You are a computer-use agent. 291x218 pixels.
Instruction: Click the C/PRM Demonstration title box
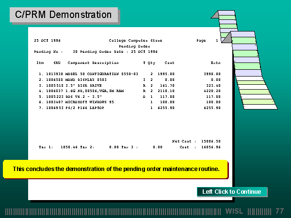coord(64,15)
